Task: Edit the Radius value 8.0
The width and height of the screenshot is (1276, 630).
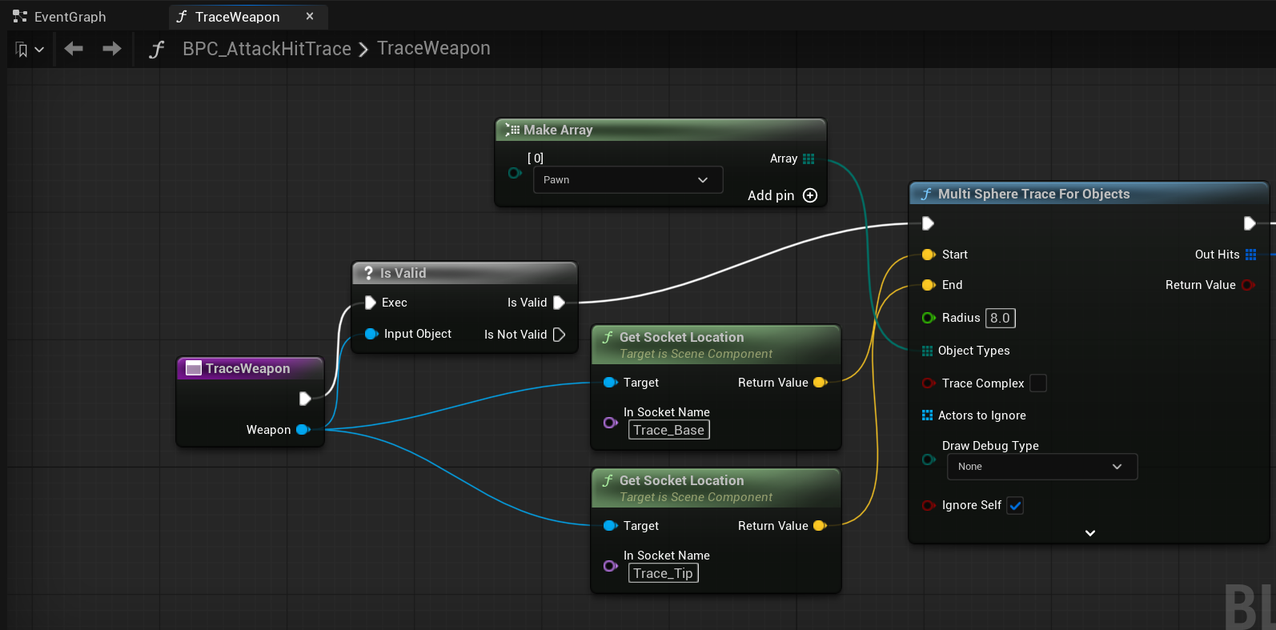Action: tap(1001, 318)
